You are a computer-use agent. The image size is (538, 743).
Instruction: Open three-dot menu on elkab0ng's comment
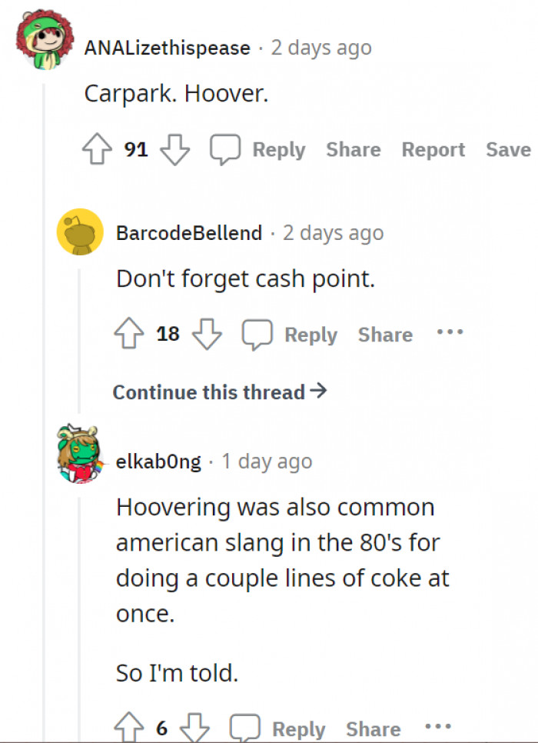(x=437, y=727)
